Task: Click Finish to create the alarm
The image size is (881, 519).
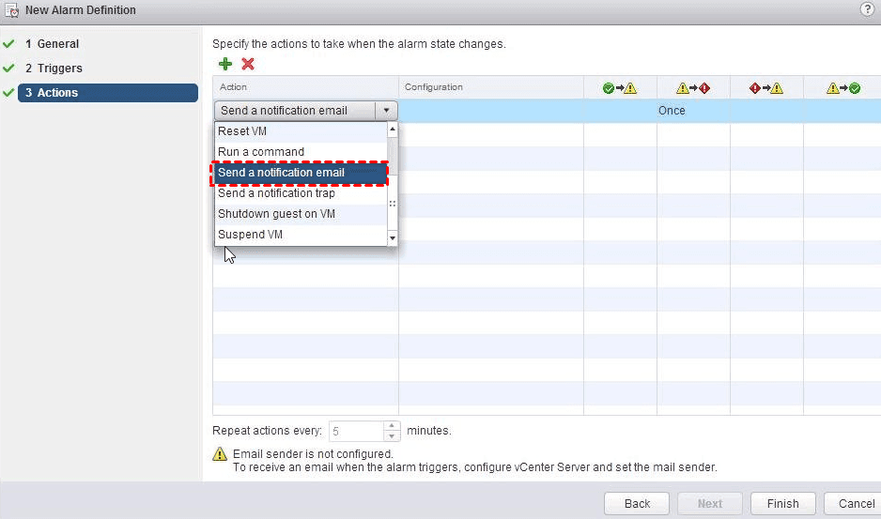Action: click(782, 504)
